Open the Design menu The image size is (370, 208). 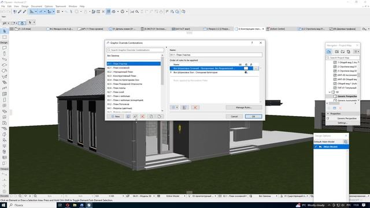tap(25, 6)
